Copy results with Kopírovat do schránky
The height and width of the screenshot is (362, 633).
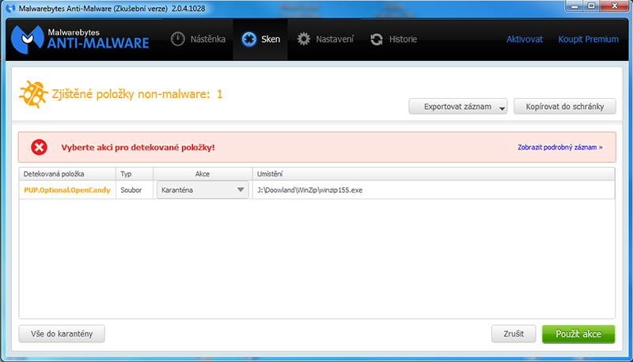(x=564, y=107)
